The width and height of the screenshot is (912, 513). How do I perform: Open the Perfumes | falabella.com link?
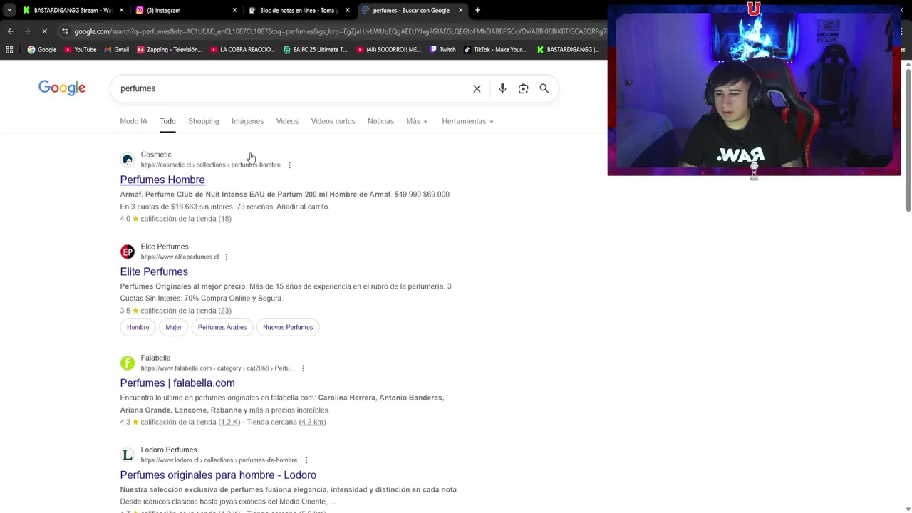click(177, 383)
